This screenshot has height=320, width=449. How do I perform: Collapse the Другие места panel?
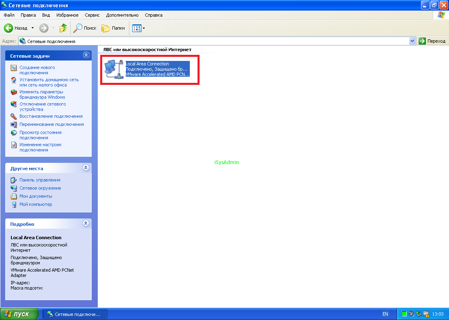pos(86,167)
